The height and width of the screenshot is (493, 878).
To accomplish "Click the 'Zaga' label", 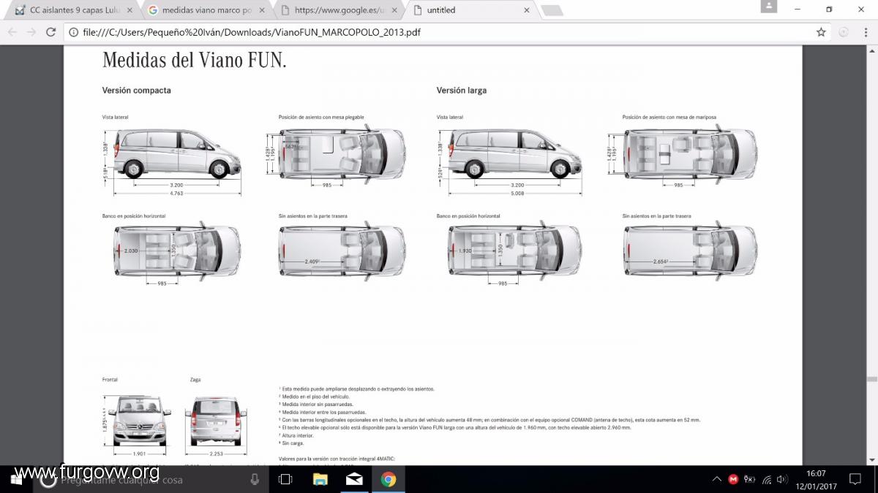I will [195, 380].
